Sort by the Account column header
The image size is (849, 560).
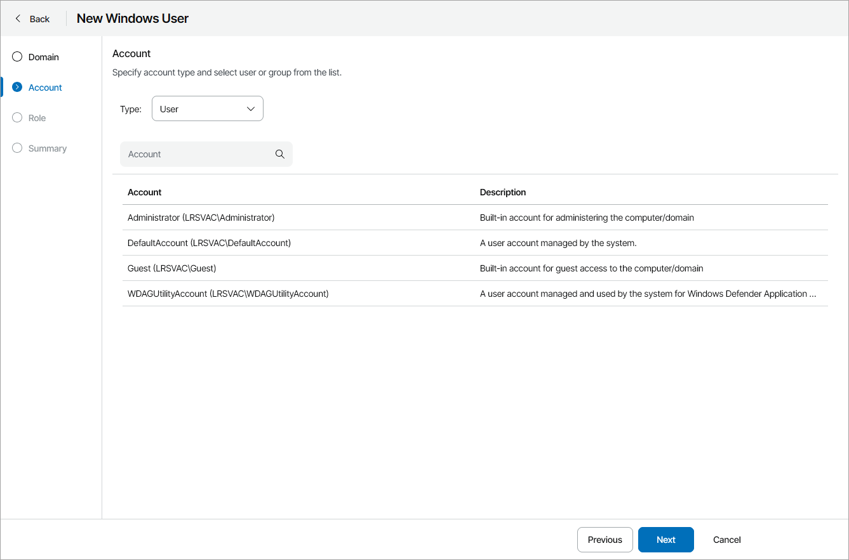click(x=145, y=192)
